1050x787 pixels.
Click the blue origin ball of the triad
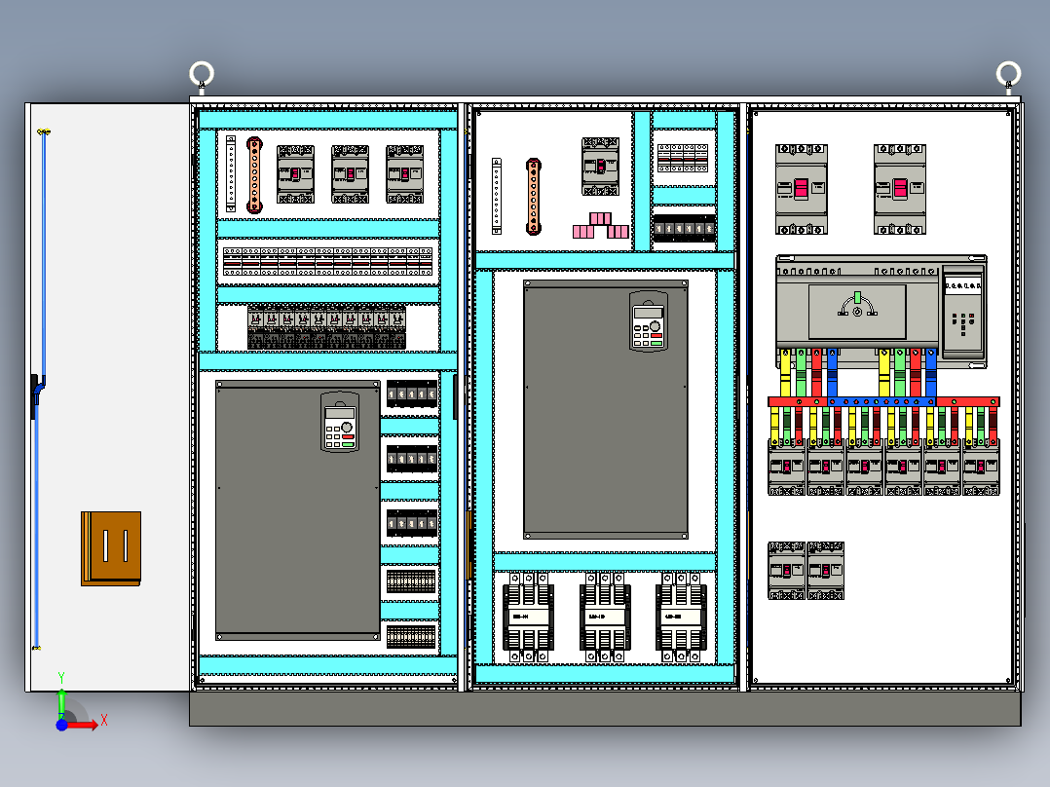tap(61, 725)
